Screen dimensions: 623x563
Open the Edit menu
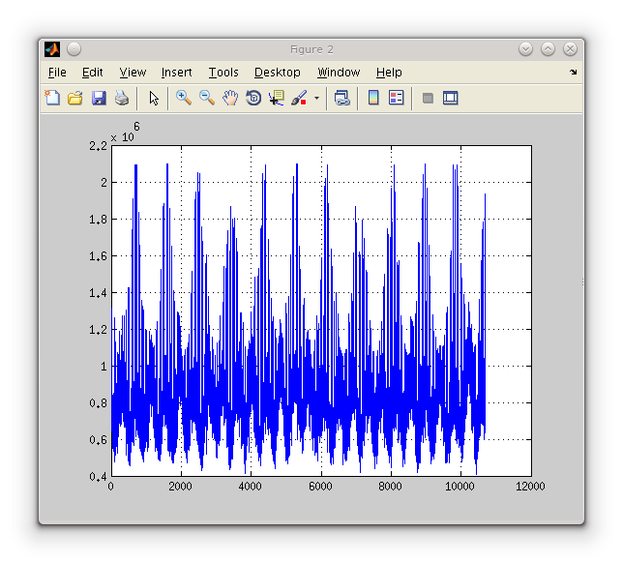coord(92,73)
